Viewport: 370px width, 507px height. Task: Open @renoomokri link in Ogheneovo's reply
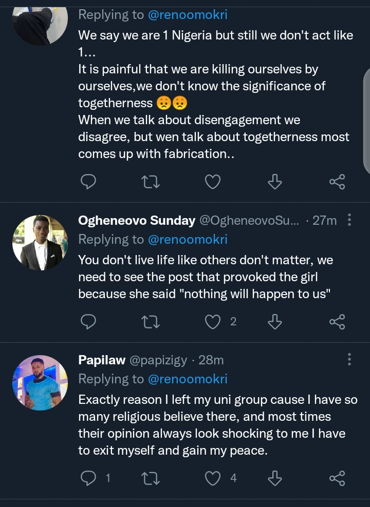click(x=188, y=239)
